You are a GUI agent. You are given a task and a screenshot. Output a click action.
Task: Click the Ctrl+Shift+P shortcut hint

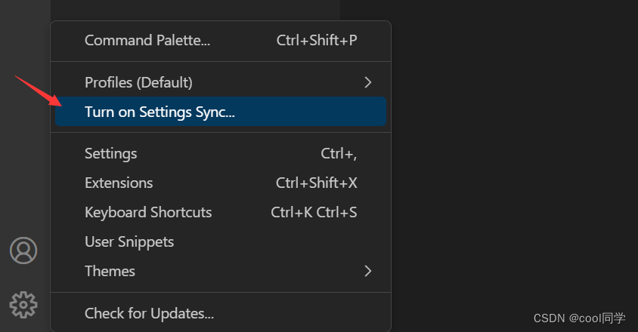(317, 41)
